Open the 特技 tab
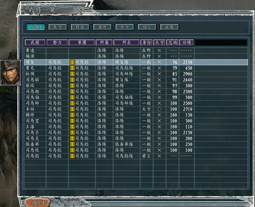 [x=80, y=27]
